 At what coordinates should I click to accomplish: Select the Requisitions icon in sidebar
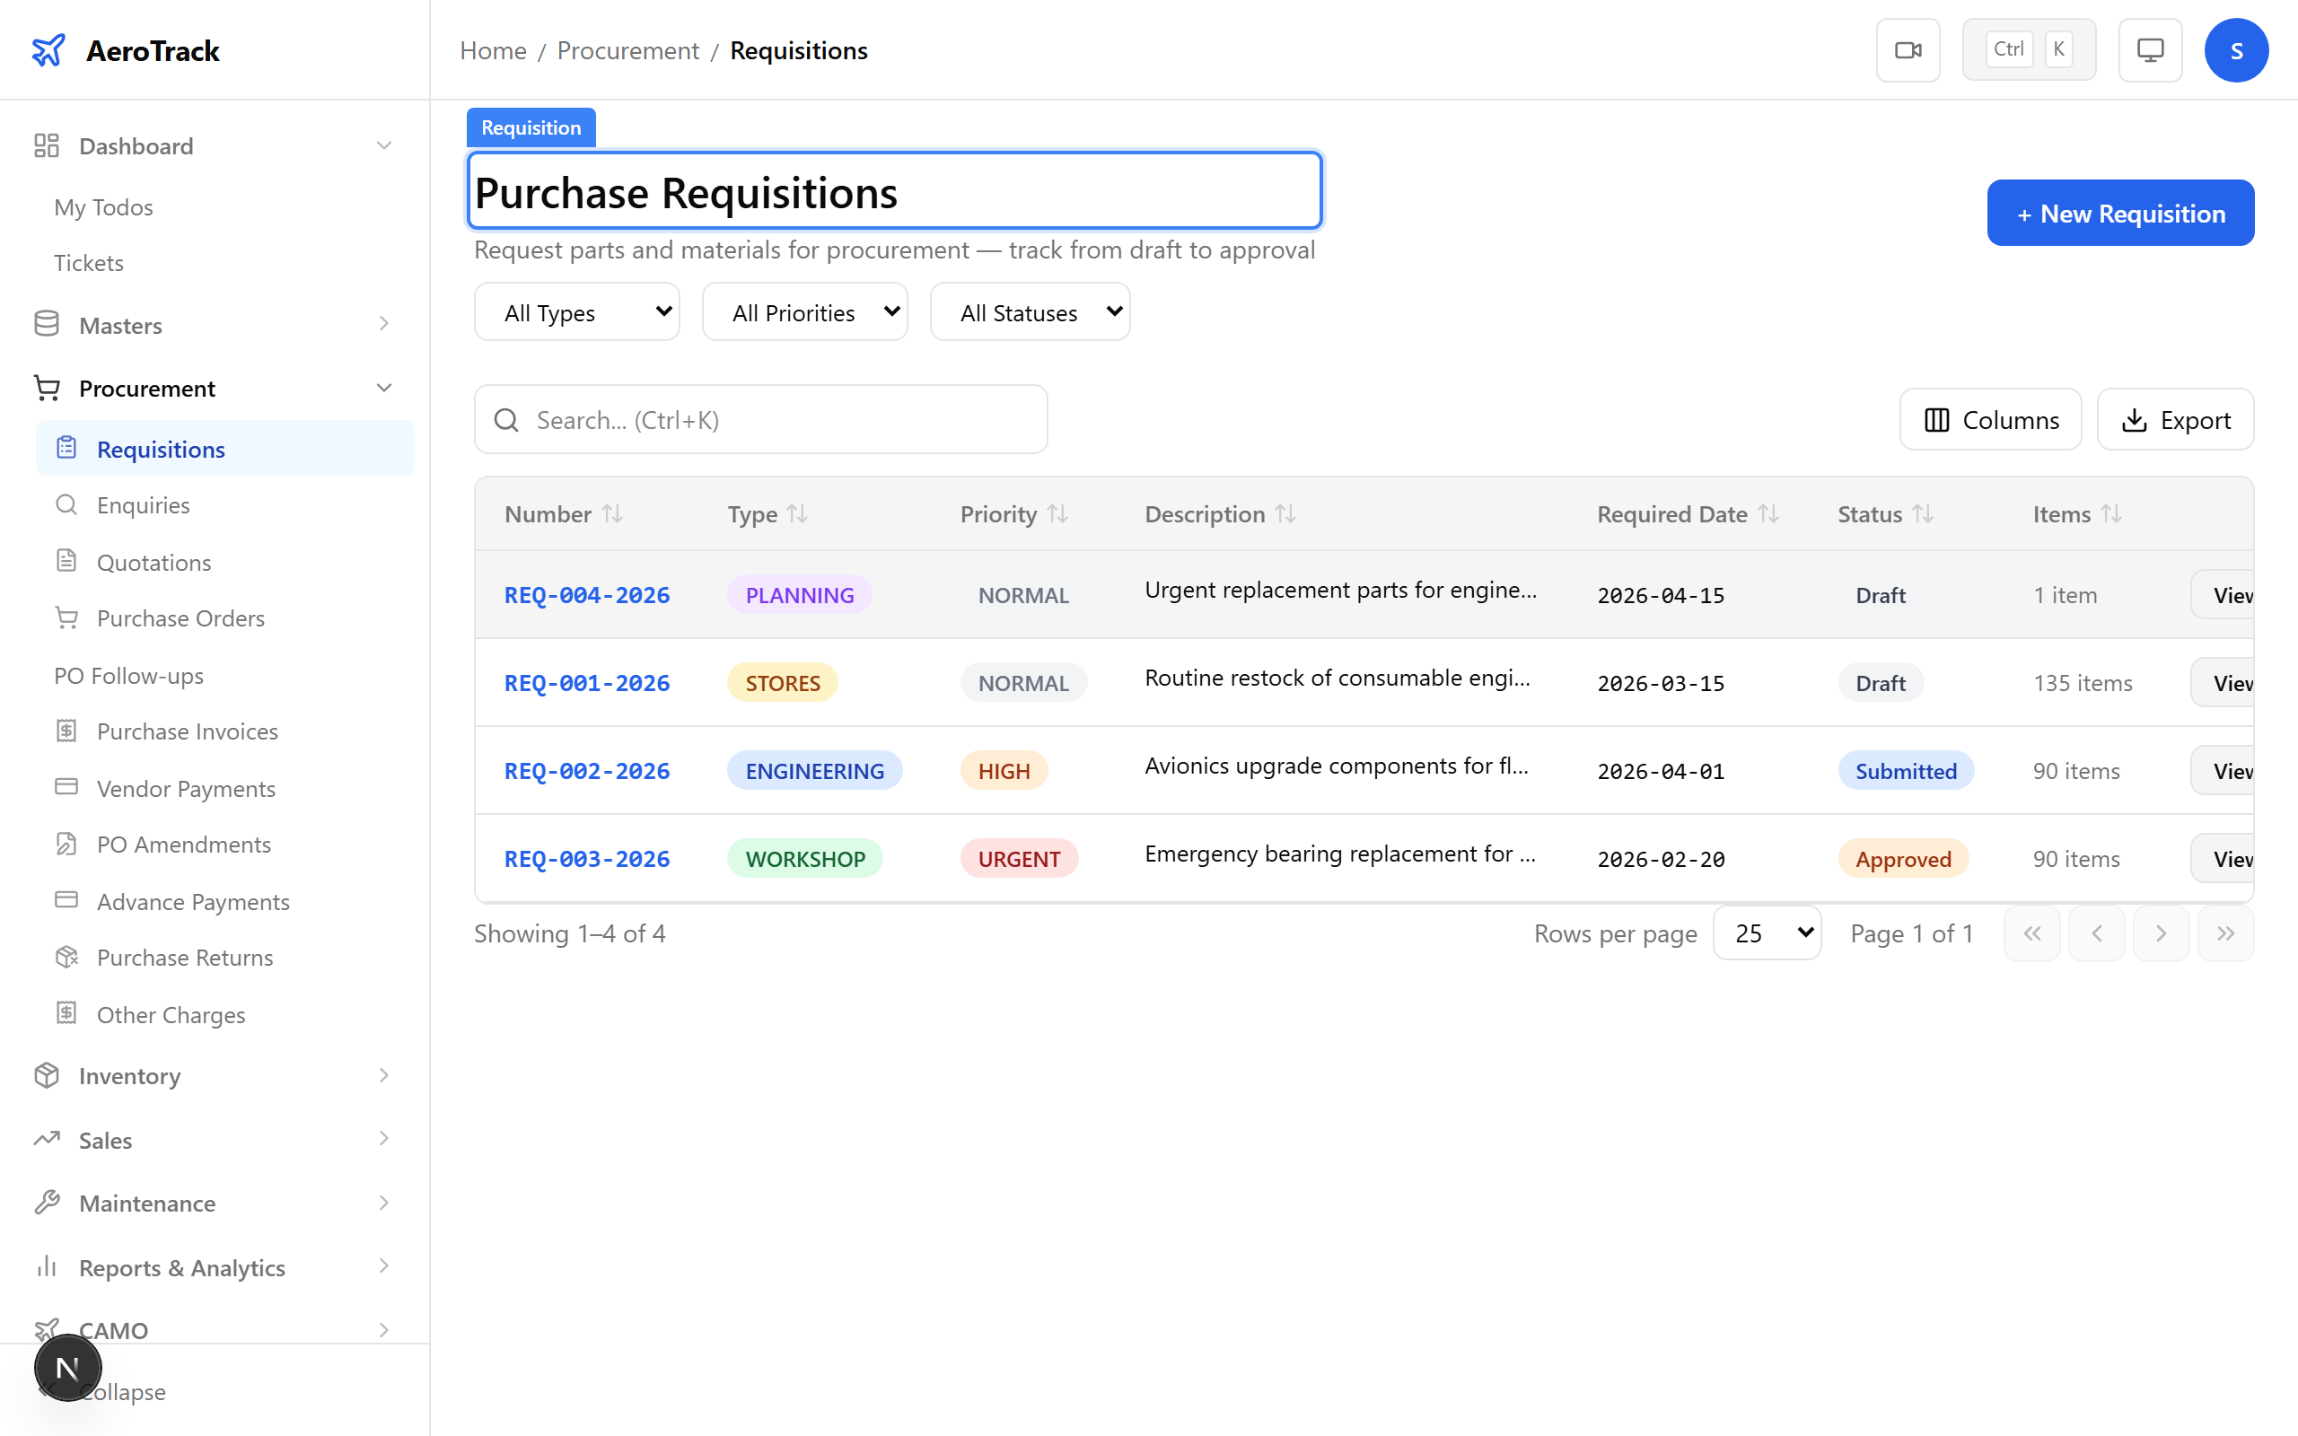tap(66, 447)
